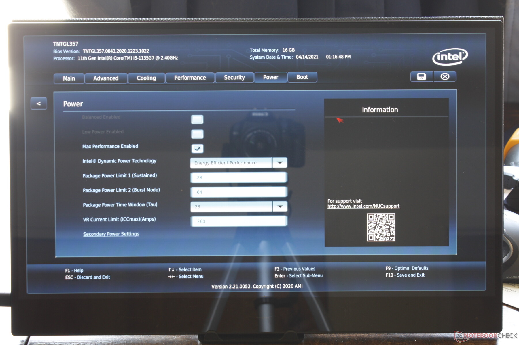Open the Cooling tab
This screenshot has height=345, width=519.
click(146, 78)
